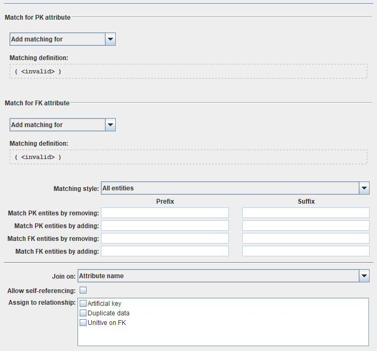Check the Unitive on FK option
This screenshot has height=351, width=377.
click(x=83, y=323)
